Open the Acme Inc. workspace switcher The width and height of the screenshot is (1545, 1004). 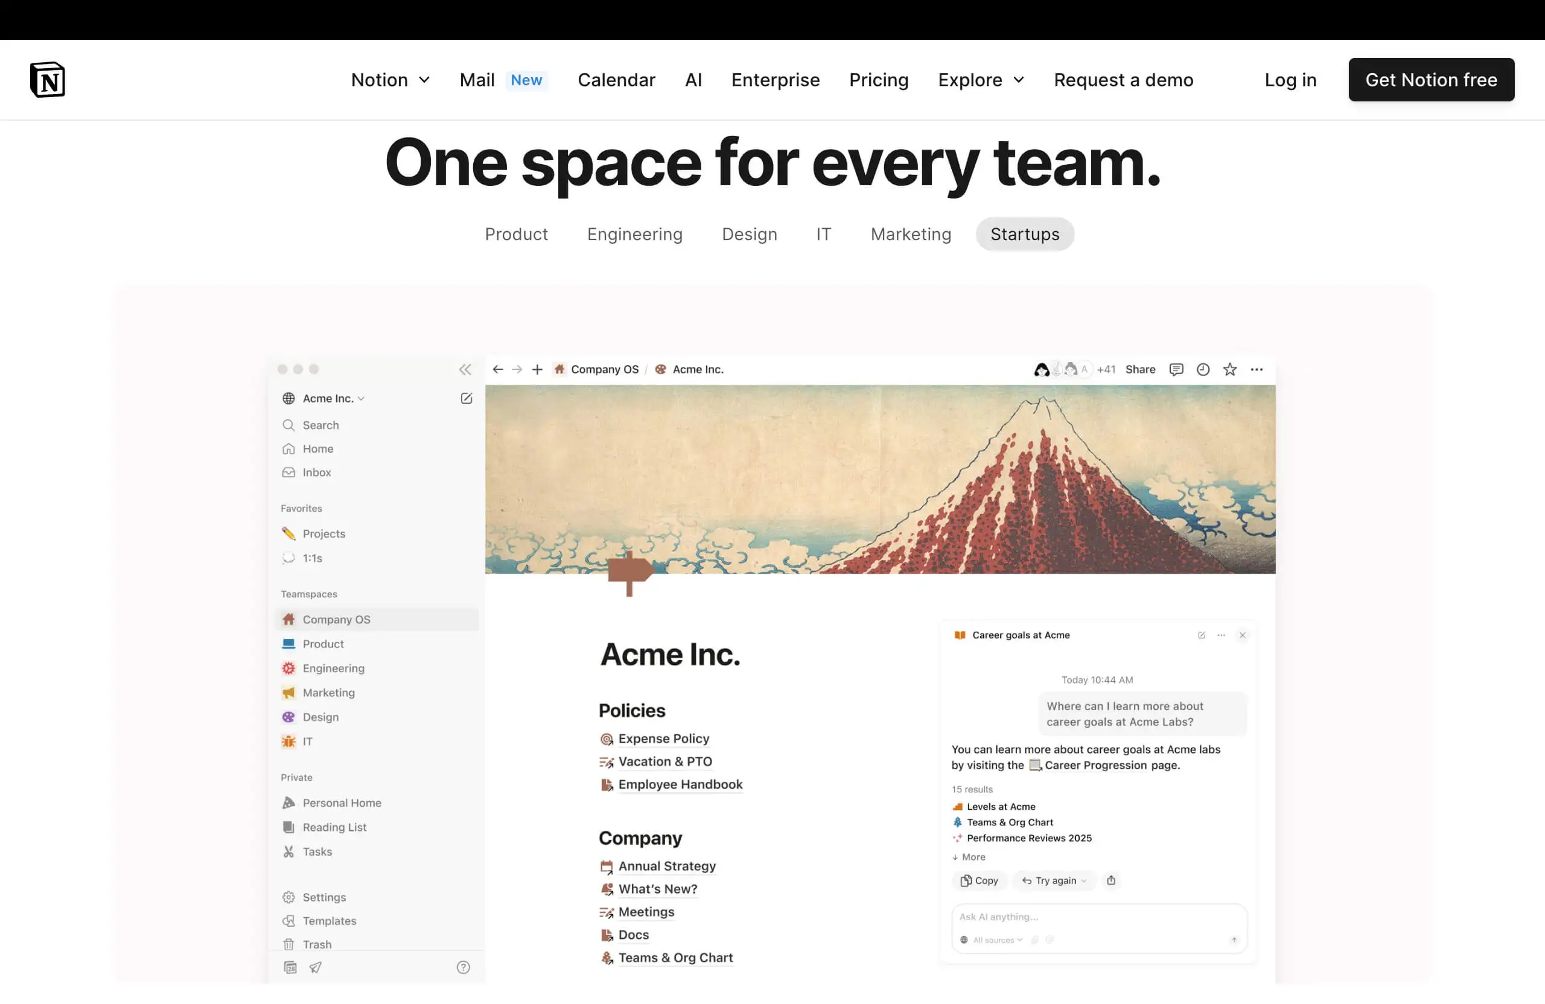(x=324, y=398)
